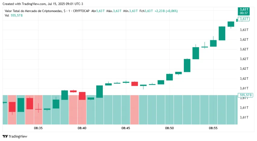Image resolution: width=257 pixels, height=141 pixels.
Task: Click the CRYPTOCAP source label
Action: (x=81, y=11)
